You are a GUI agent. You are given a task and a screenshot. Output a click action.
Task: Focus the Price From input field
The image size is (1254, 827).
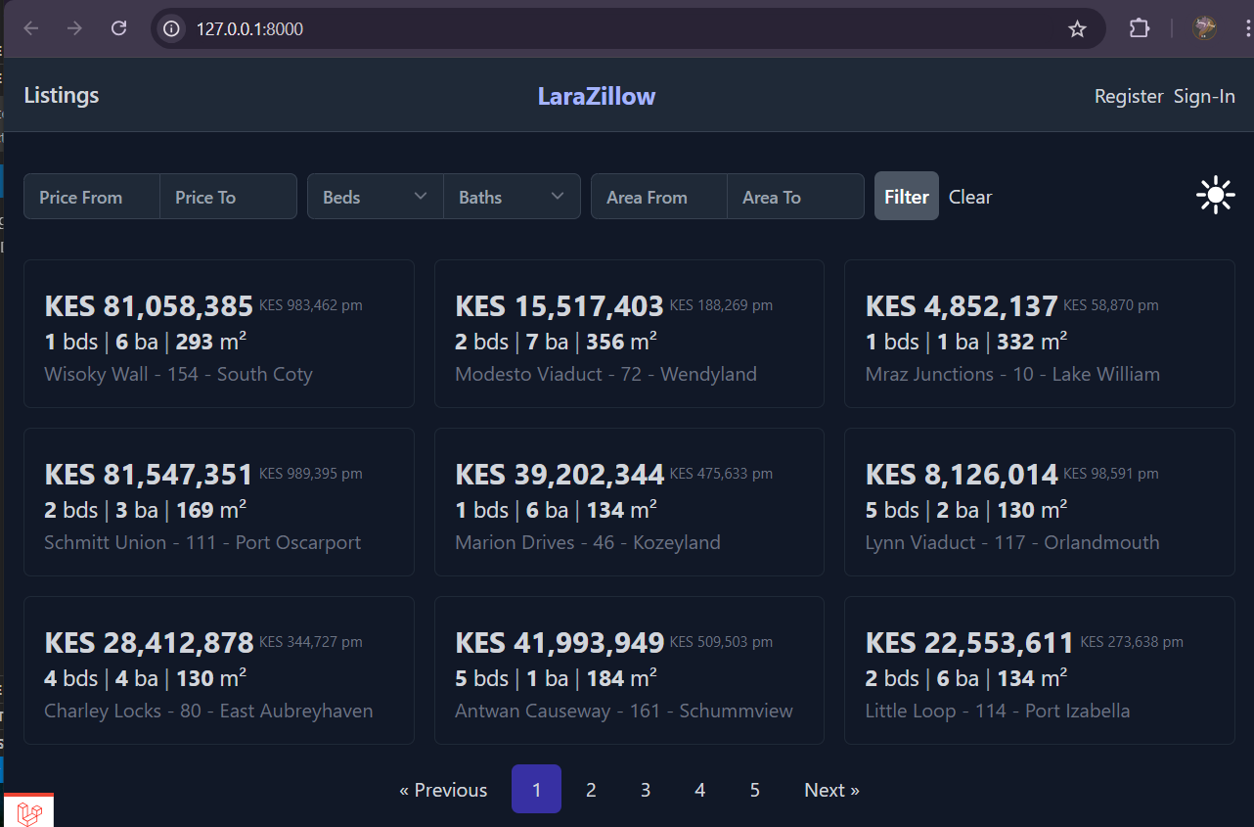92,197
